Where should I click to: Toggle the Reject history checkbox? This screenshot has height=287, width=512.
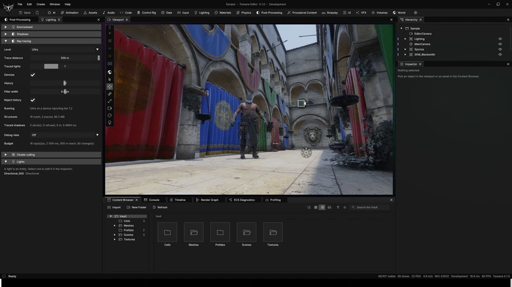tap(33, 100)
